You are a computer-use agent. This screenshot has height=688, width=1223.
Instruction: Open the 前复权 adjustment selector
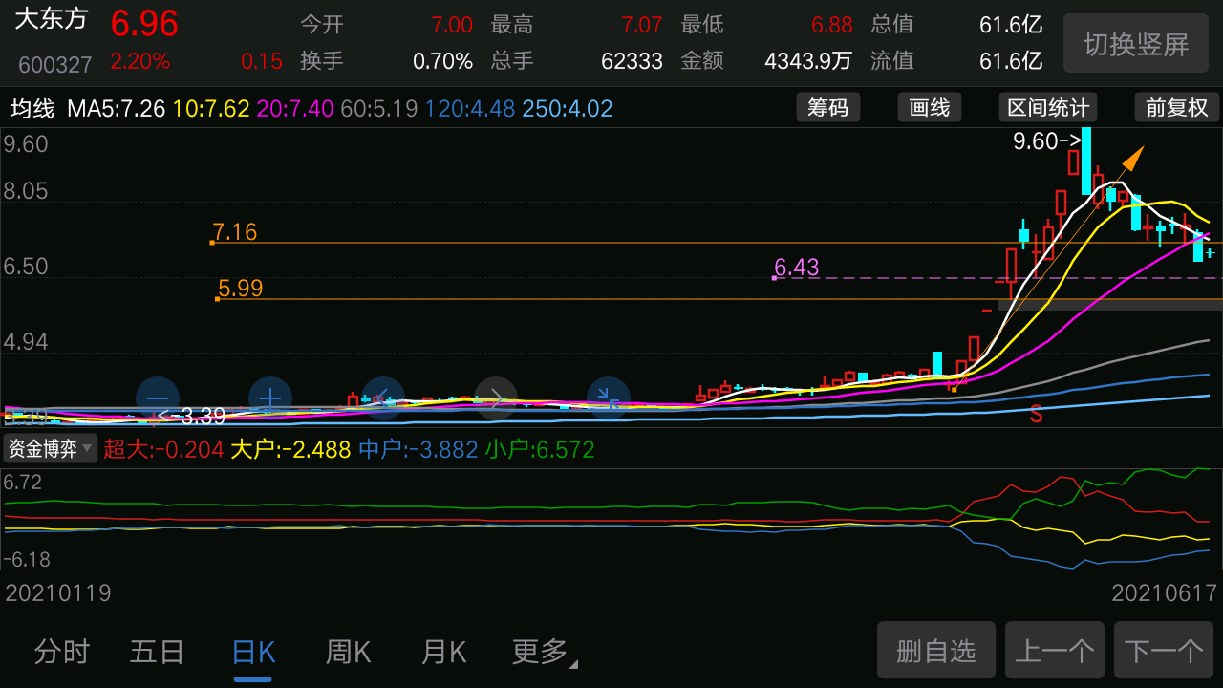pyautogui.click(x=1177, y=107)
